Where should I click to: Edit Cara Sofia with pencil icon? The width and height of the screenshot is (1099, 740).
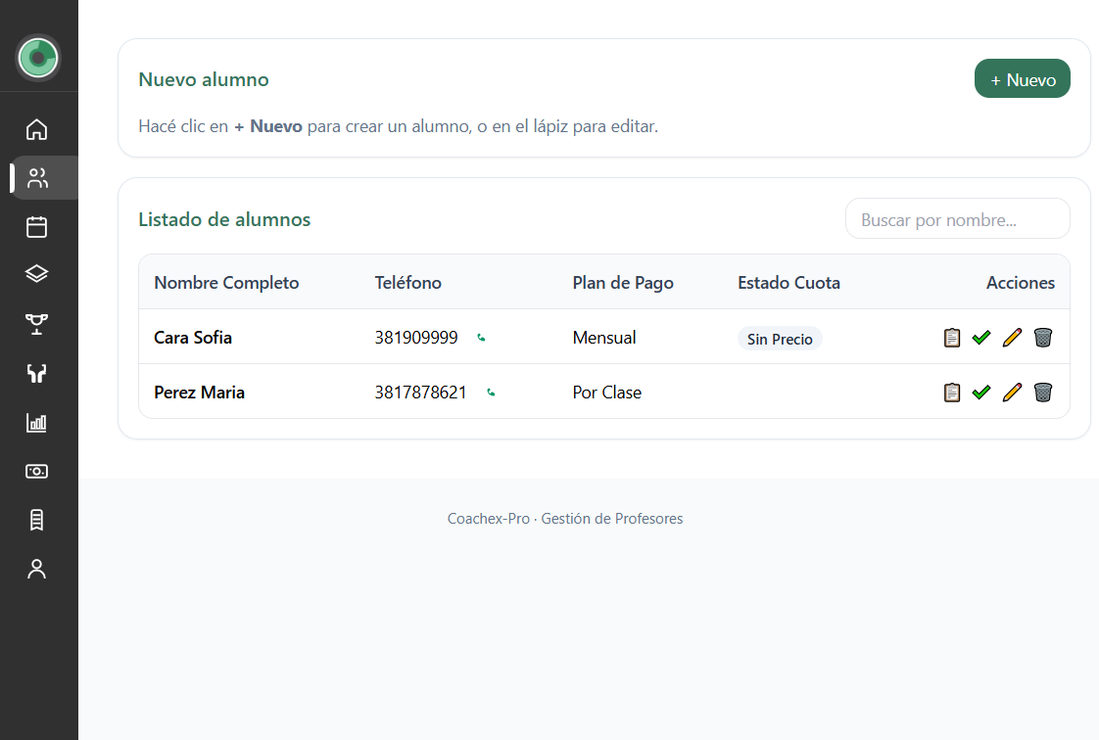pyautogui.click(x=1012, y=338)
